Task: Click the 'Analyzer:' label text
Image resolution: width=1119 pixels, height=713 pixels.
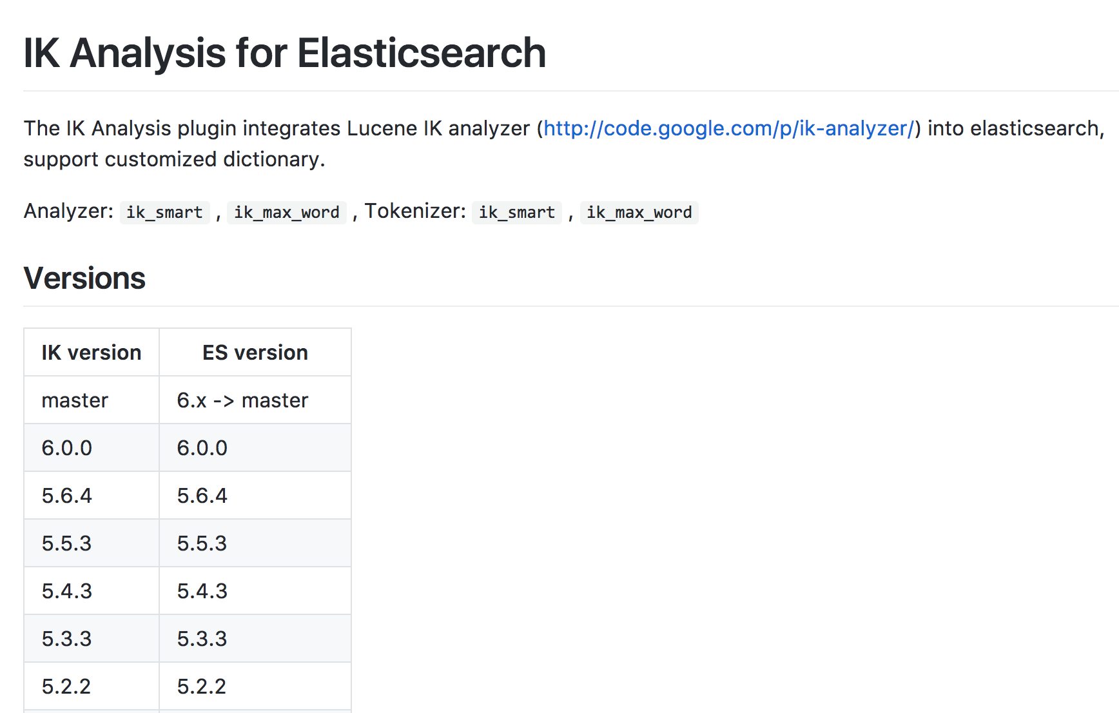Action: [68, 211]
